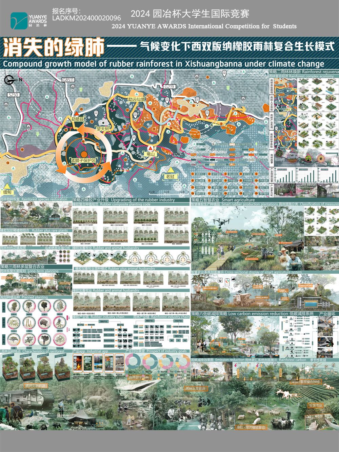The width and height of the screenshot is (339, 452).
Task: Click the 'Industrial app' heading
Action: point(98,351)
